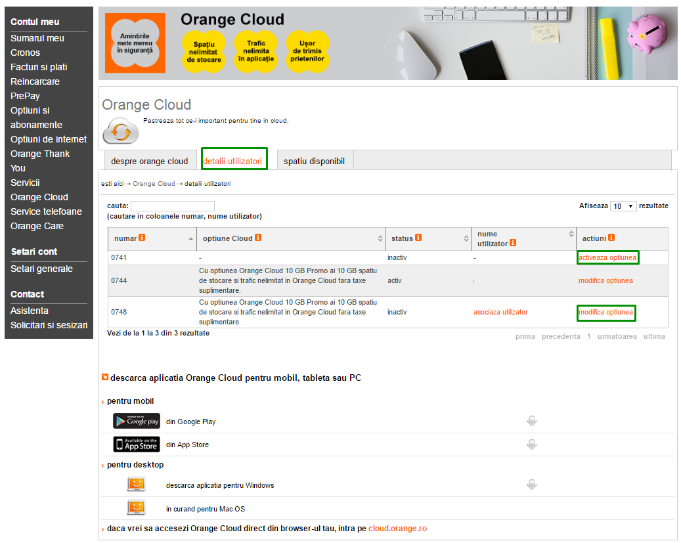Image resolution: width=681 pixels, height=543 pixels.
Task: Open the Afiseaza results count dropdown
Action: [623, 206]
